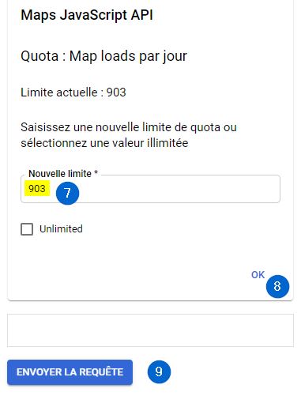
Task: Click the 903 number after Limite actuelle
Action: tap(116, 92)
